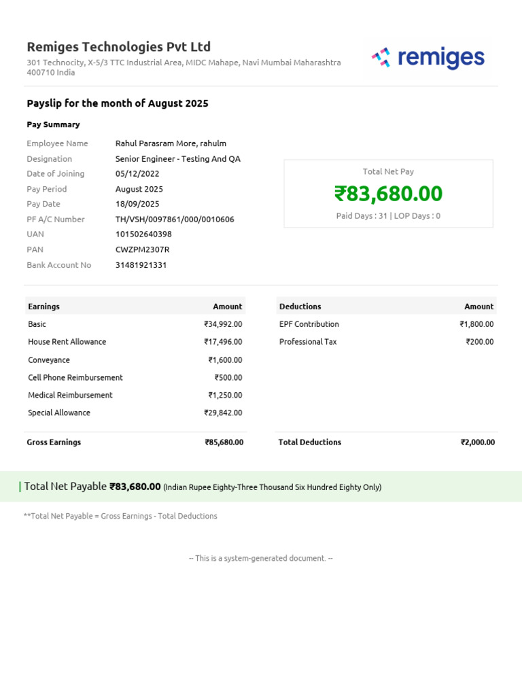522x696 pixels.
Task: Click the amount ₹500.00
Action: point(228,377)
